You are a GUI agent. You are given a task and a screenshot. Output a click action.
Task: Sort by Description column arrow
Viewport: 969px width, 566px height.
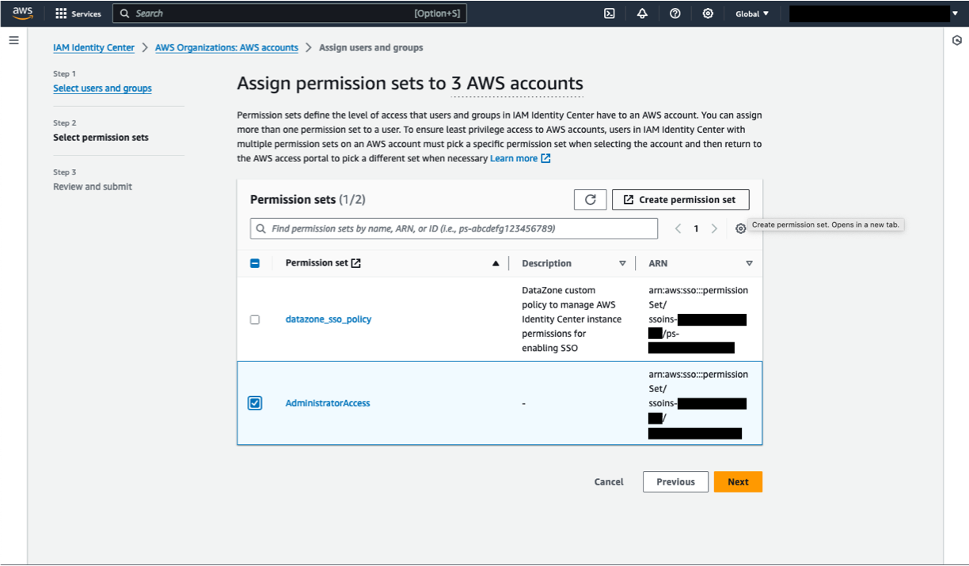point(622,263)
